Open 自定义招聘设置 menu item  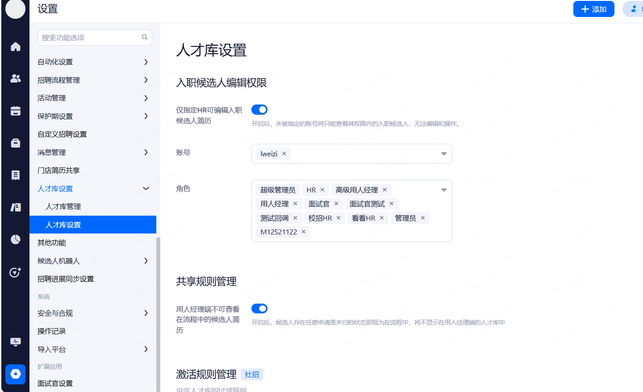62,134
